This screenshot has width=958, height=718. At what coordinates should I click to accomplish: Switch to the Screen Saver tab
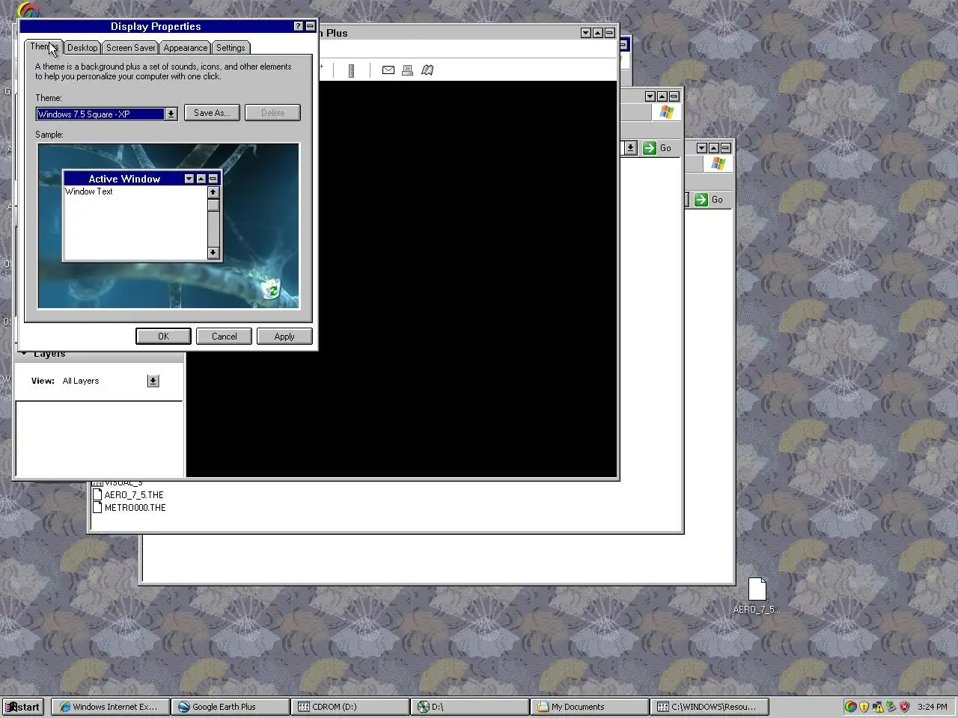click(x=130, y=48)
